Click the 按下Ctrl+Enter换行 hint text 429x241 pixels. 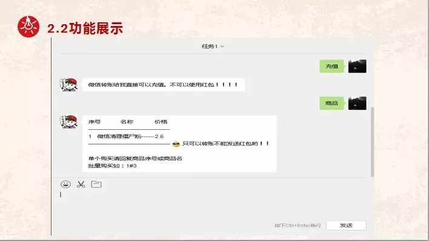298,225
